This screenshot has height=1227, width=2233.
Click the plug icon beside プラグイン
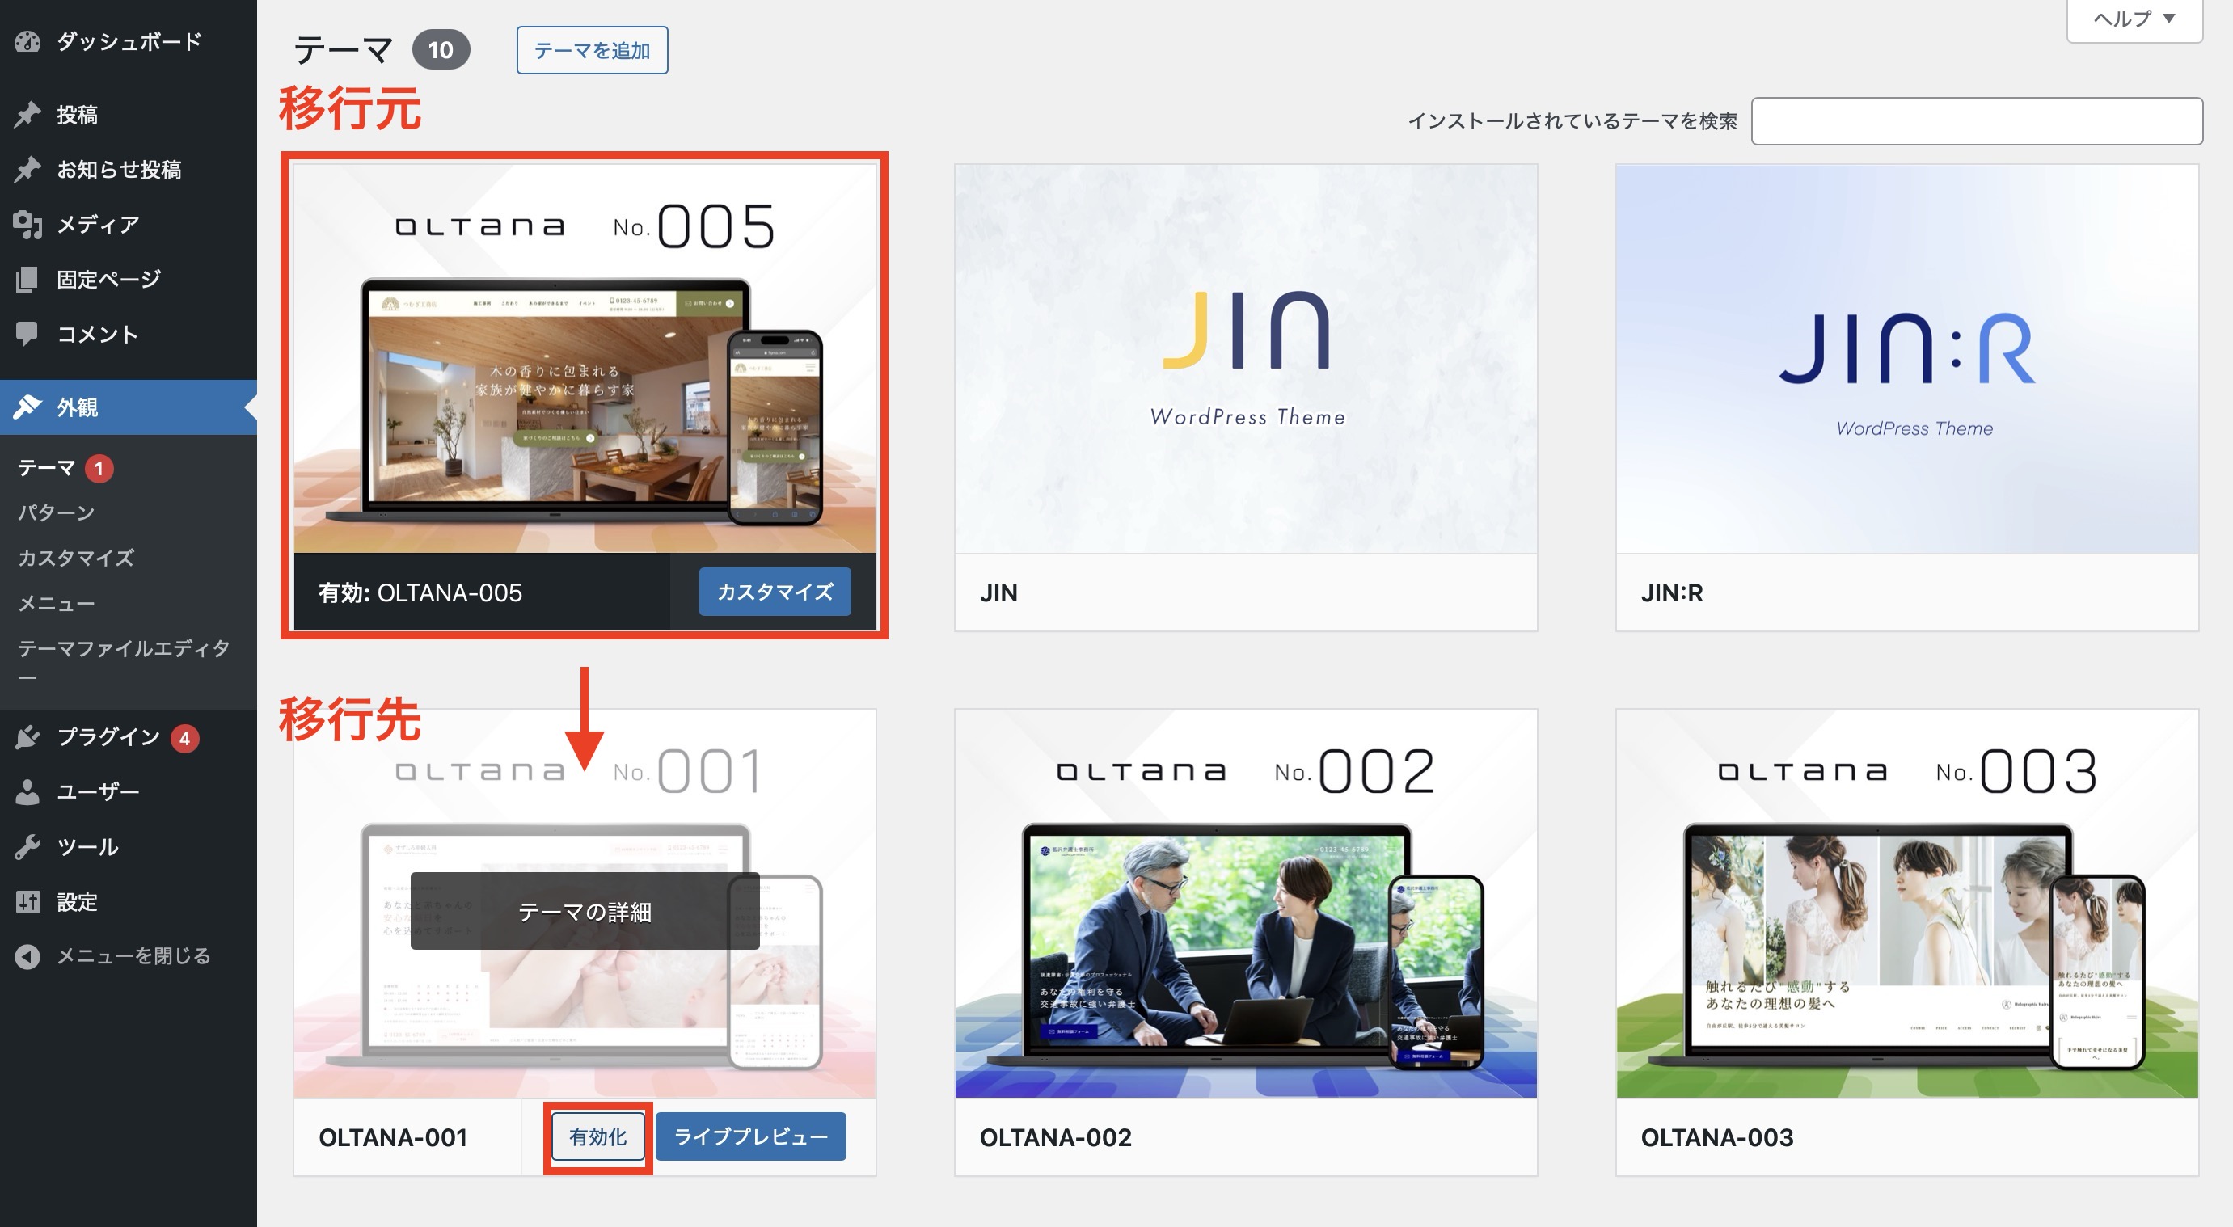click(27, 736)
